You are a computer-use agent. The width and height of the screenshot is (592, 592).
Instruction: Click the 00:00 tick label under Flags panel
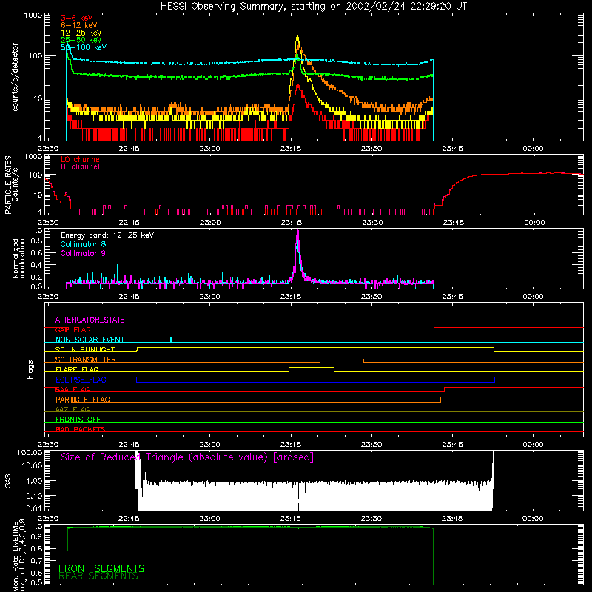tap(533, 445)
